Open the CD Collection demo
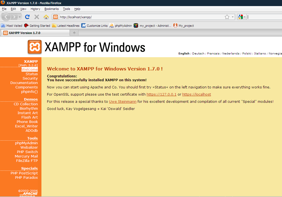The image size is (282, 197). (x=26, y=104)
